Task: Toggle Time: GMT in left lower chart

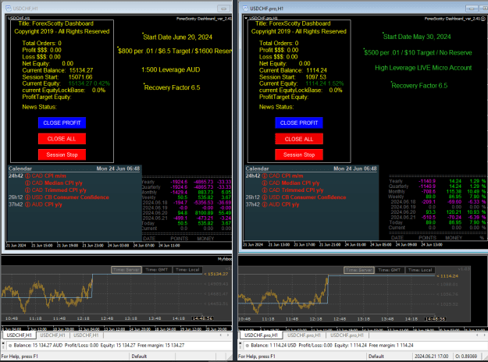Action: pyautogui.click(x=156, y=270)
